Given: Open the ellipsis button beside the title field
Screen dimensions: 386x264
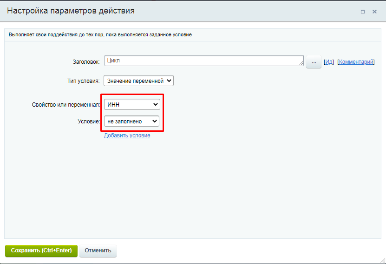Looking at the screenshot, I should point(314,62).
